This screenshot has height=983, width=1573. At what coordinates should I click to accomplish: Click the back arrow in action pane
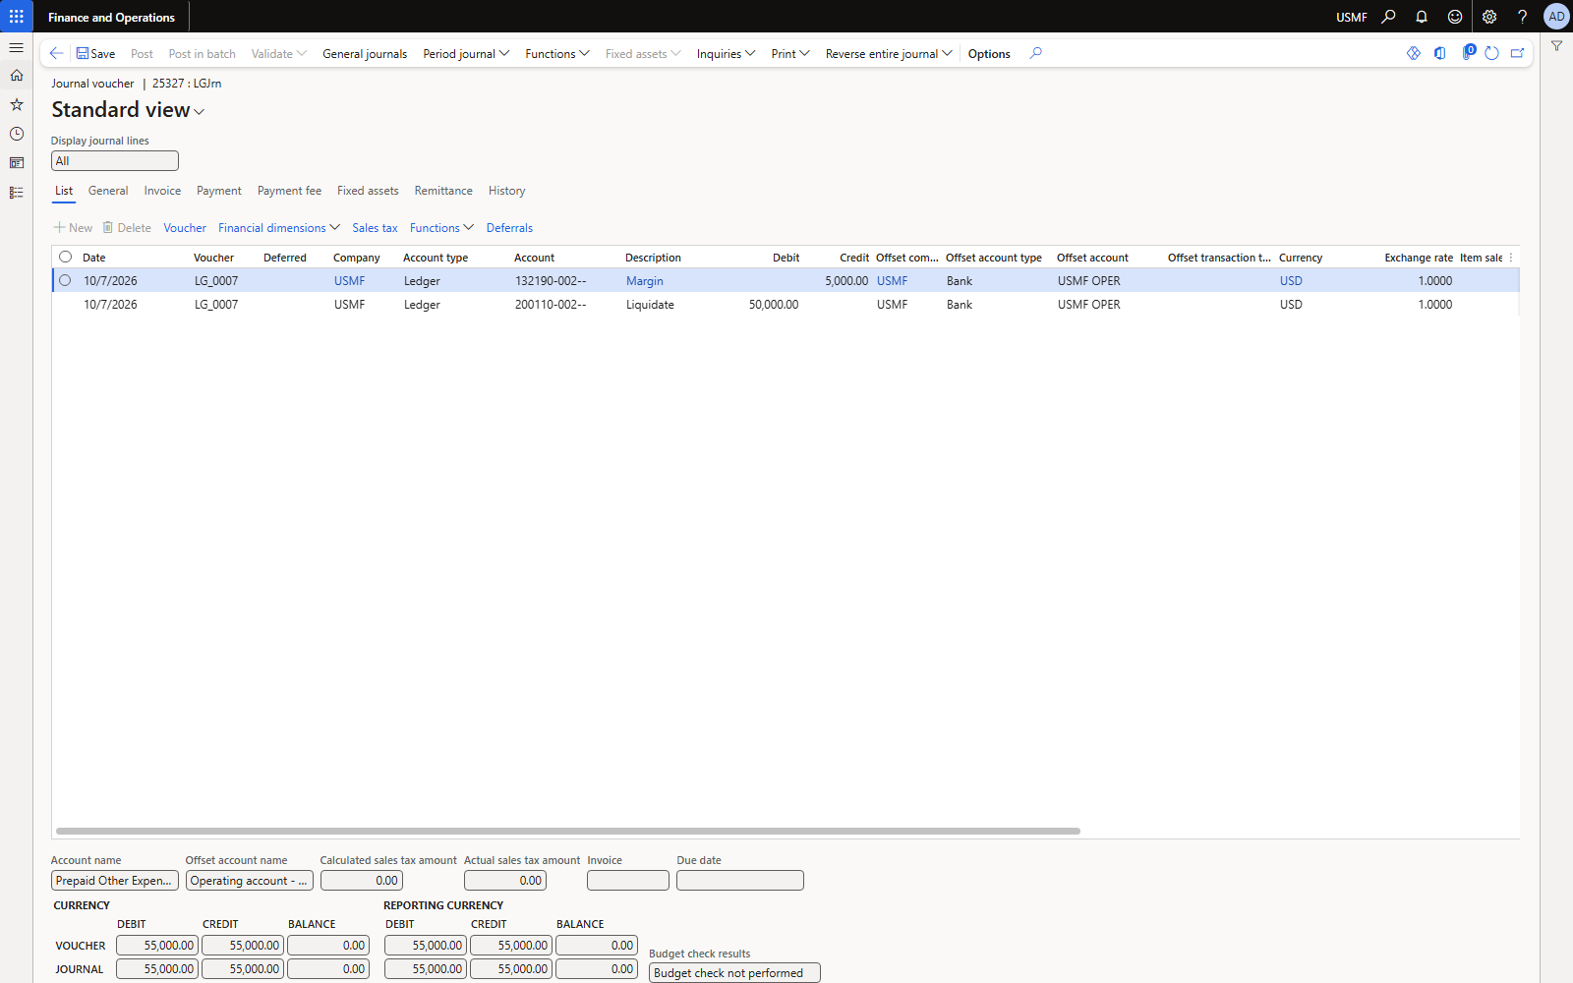(x=56, y=53)
